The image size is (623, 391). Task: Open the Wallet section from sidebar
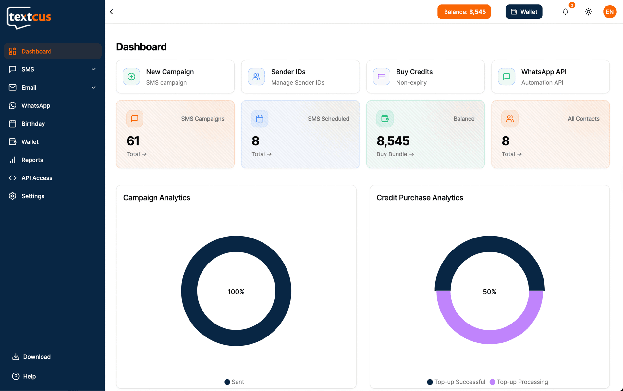(30, 142)
